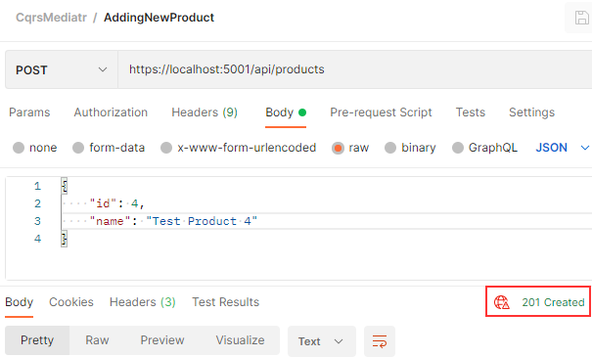Toggle the word wrap icon in response

(380, 340)
